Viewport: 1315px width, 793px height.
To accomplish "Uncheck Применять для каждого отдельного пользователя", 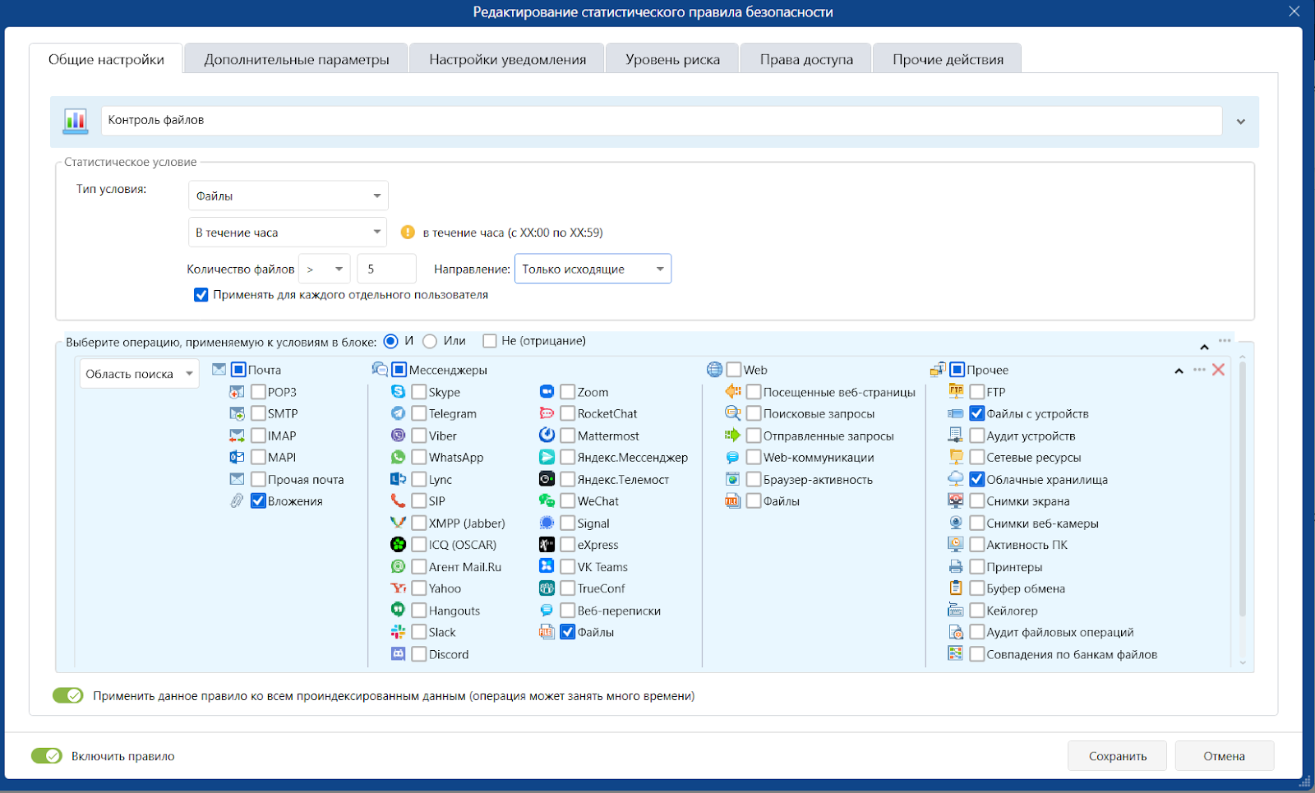I will (x=201, y=295).
